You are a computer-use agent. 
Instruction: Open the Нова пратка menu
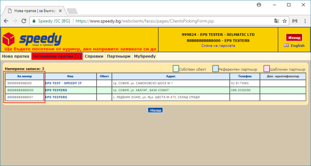[16, 56]
